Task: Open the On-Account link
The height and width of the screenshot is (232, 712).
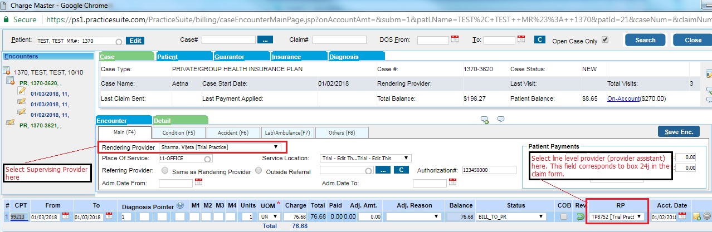Action: pyautogui.click(x=622, y=98)
